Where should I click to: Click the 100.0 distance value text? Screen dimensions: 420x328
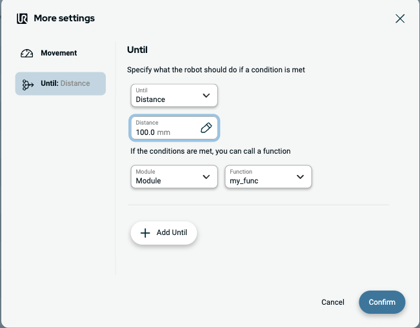tap(145, 132)
